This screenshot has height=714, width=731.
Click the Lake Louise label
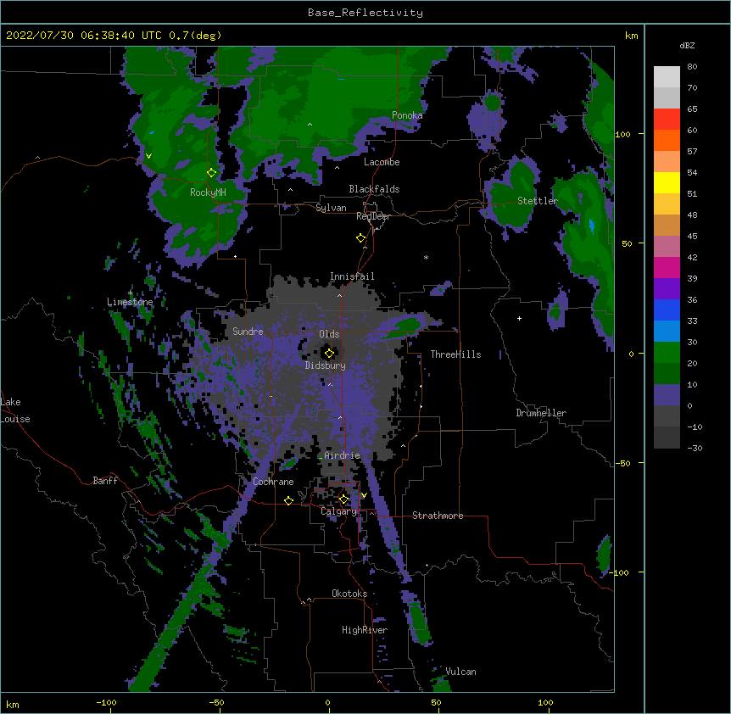coord(15,410)
